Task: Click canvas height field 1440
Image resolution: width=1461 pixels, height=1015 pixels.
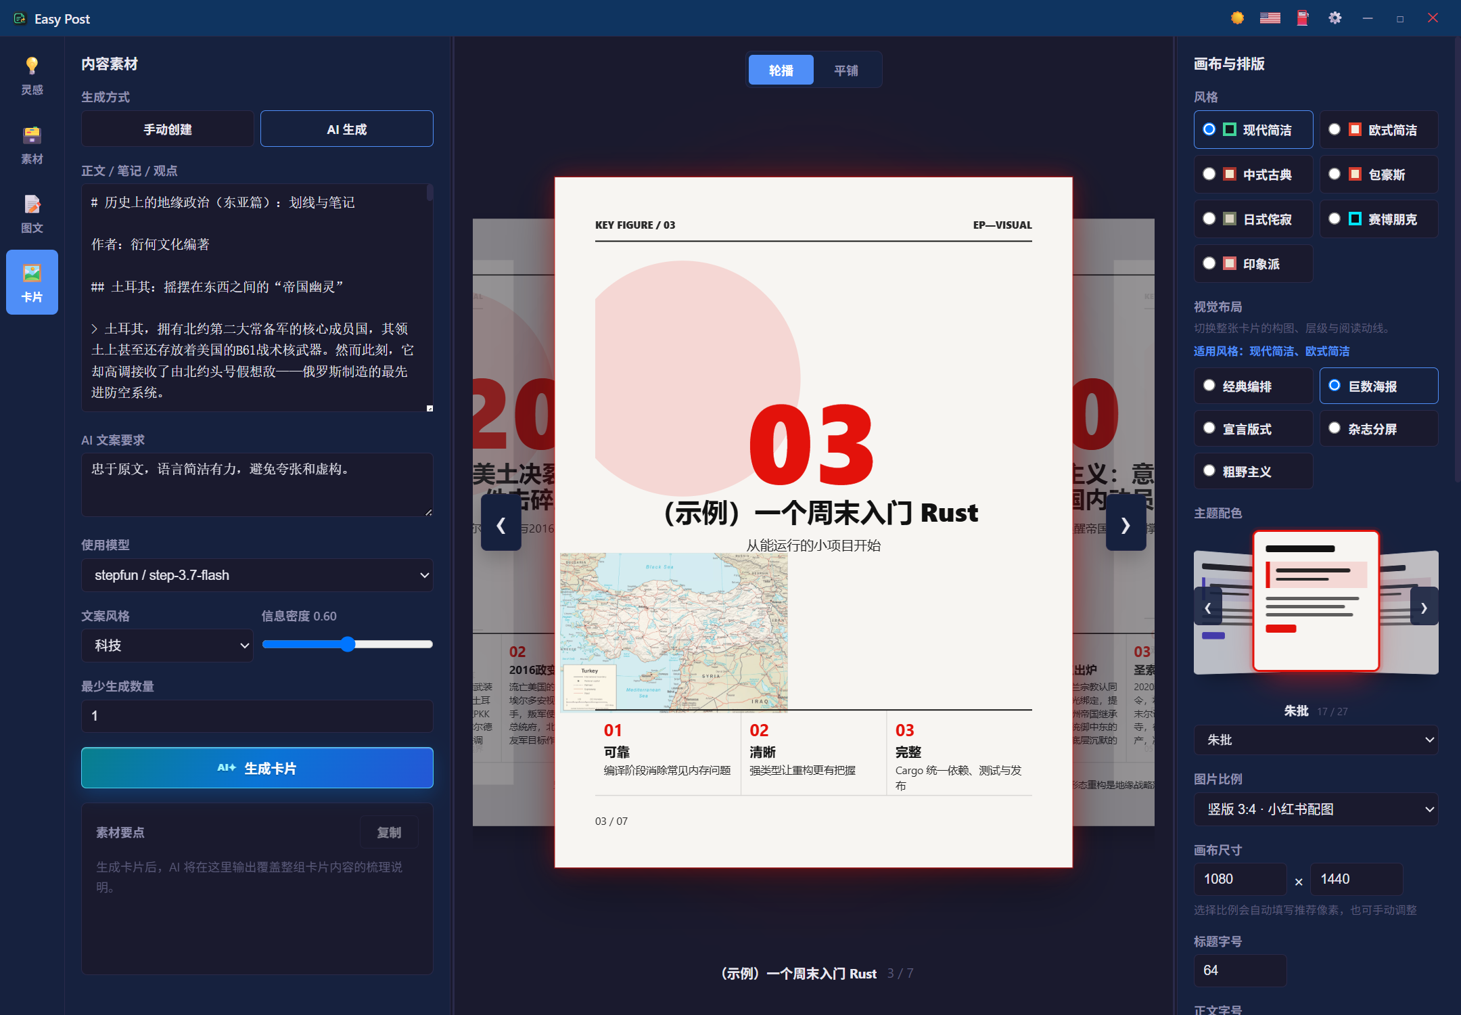Action: (x=1356, y=879)
